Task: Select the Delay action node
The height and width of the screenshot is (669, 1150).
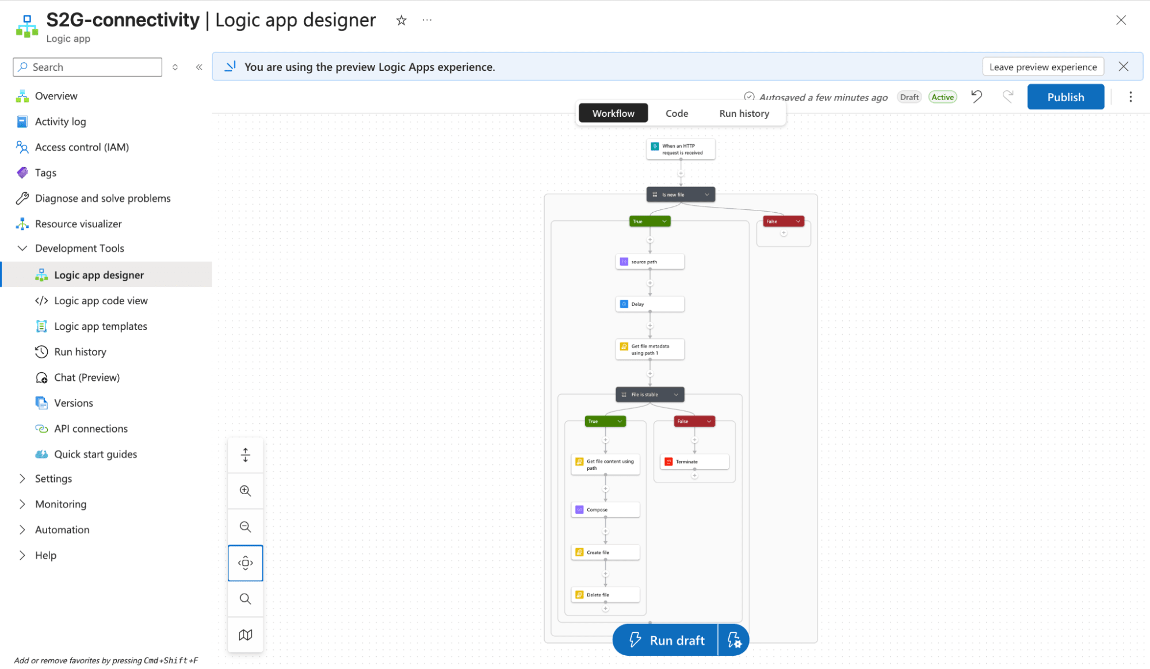Action: point(650,304)
